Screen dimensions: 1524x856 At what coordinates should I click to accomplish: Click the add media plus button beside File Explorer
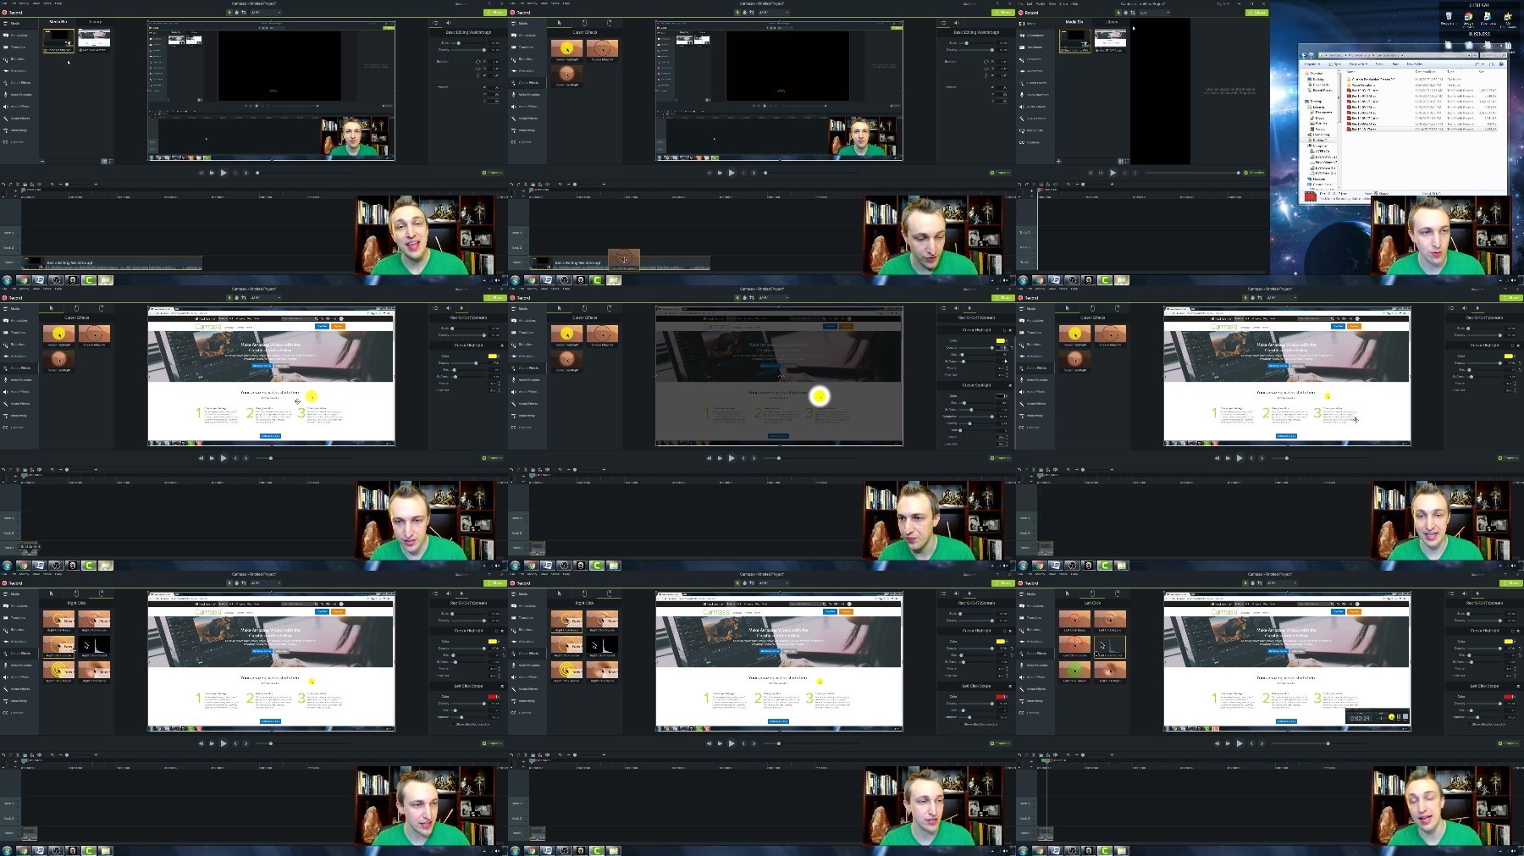(1058, 160)
